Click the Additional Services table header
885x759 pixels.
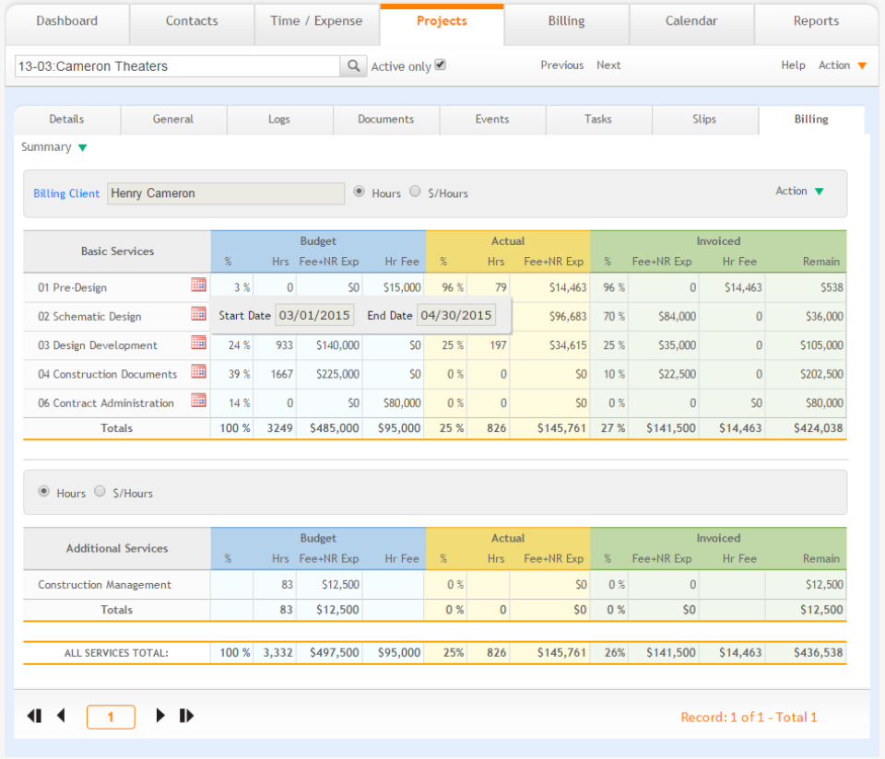click(x=117, y=549)
